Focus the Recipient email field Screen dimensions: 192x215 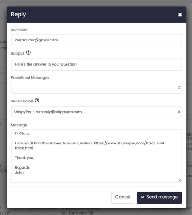click(96, 40)
